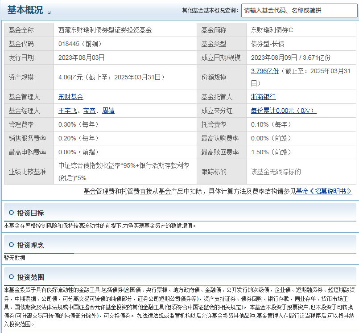This screenshot has width=359, height=333.
Task: Click the 份额规模 row label
Action: (x=214, y=77)
